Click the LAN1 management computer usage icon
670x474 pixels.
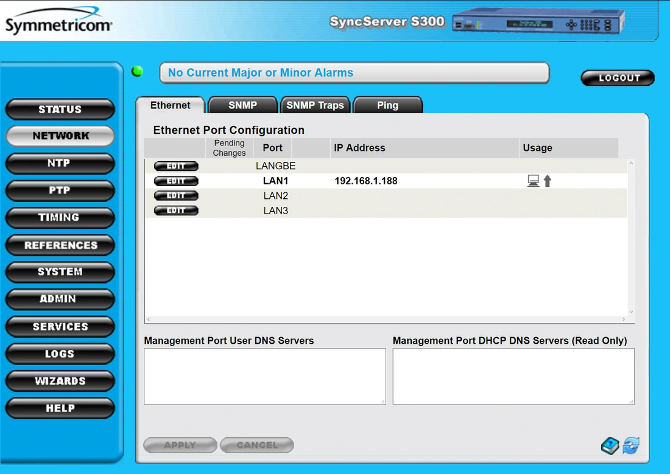[x=533, y=181]
